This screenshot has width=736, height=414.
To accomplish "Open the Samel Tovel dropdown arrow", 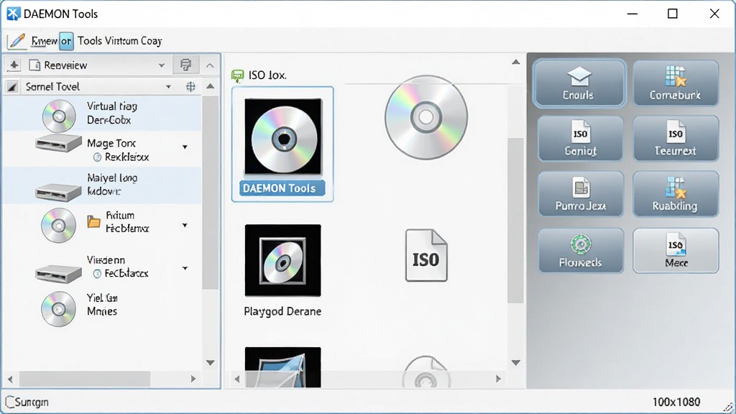I will tap(168, 87).
